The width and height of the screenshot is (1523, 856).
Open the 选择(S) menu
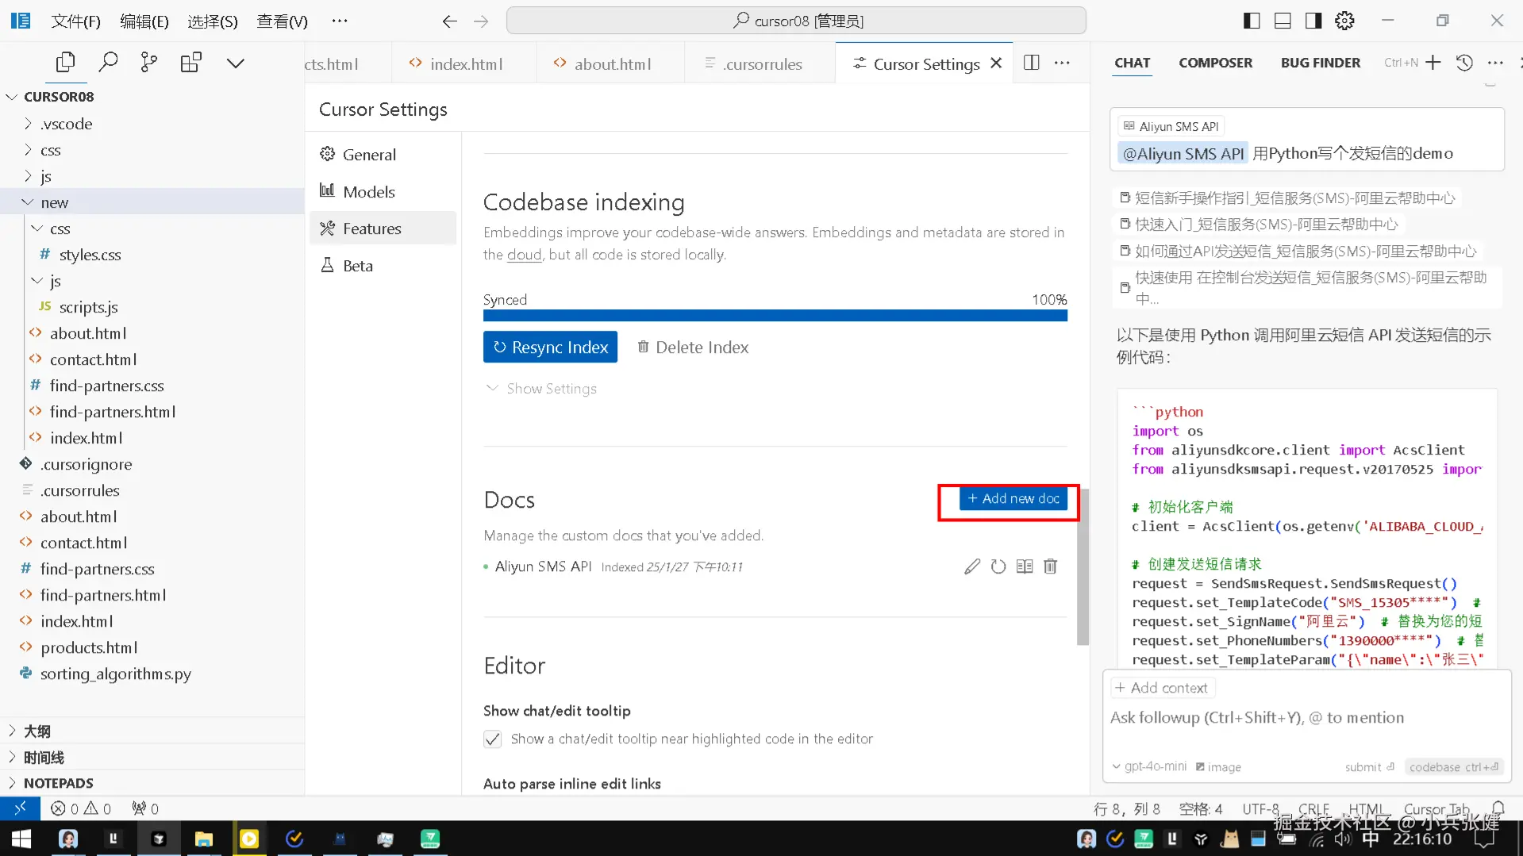pos(213,21)
